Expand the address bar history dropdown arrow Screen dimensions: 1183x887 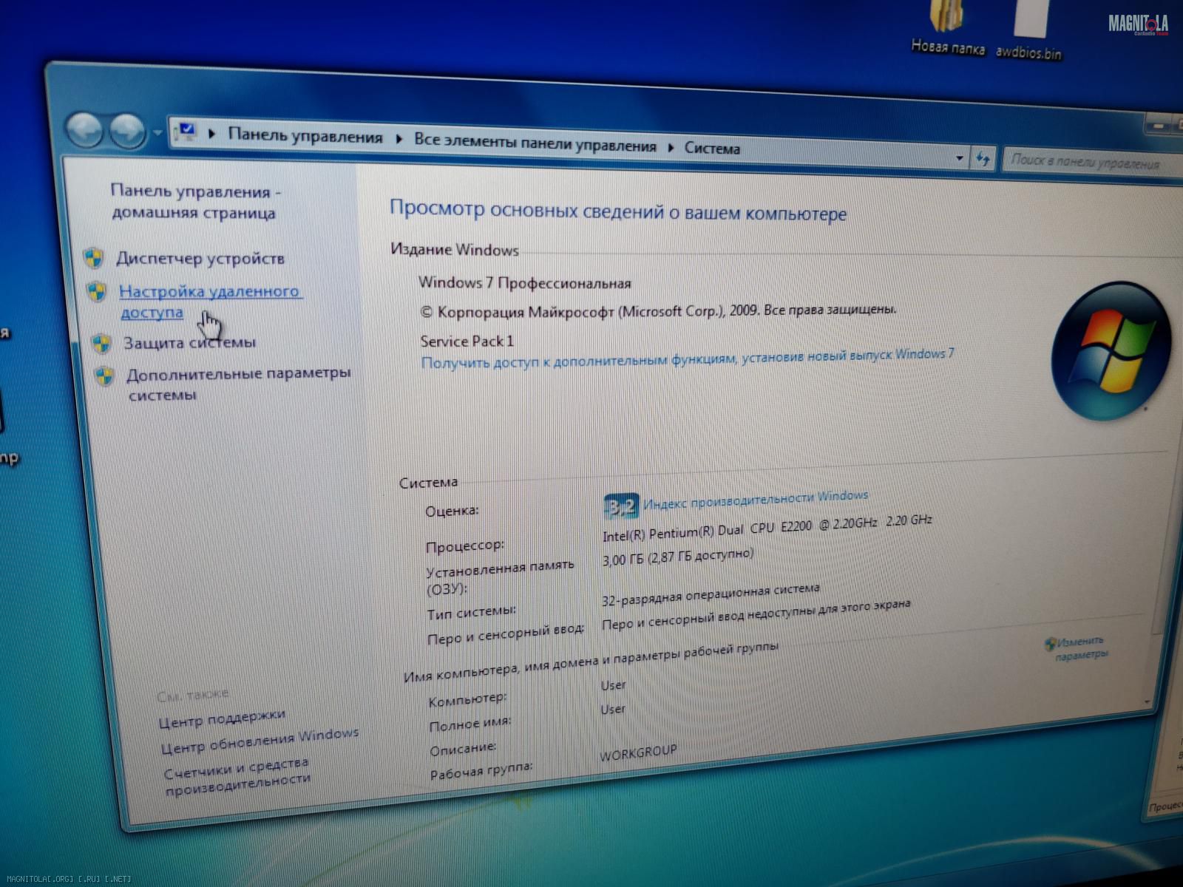click(959, 157)
